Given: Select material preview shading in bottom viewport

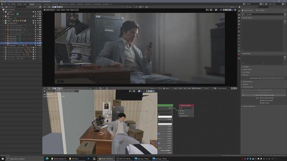Looking at the screenshot, I should (x=151, y=91).
